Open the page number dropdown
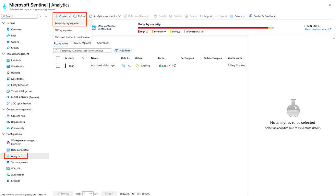 point(88,194)
